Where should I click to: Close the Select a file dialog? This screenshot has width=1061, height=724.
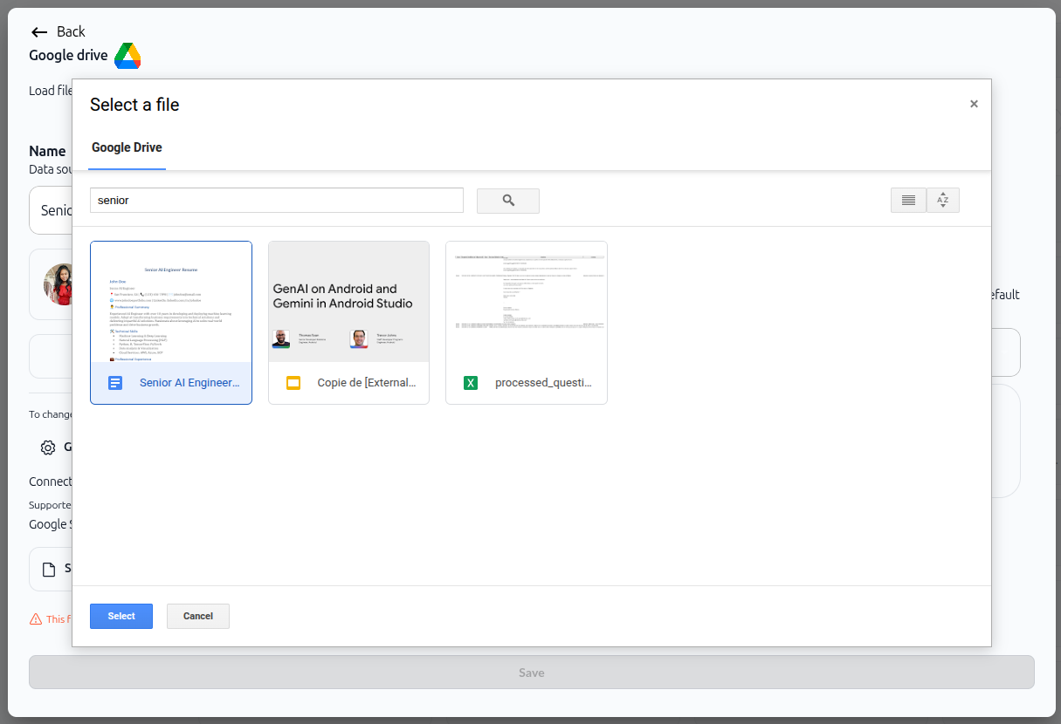pos(974,104)
